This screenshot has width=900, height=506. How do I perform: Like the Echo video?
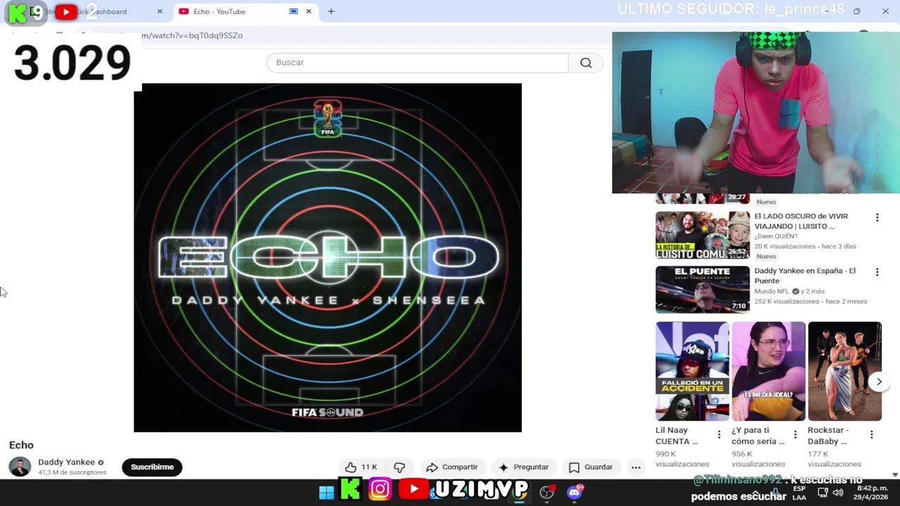click(x=361, y=467)
